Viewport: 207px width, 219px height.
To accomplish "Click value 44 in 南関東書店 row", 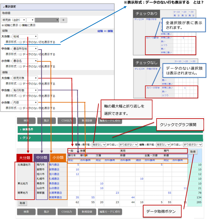I will click(133, 197).
